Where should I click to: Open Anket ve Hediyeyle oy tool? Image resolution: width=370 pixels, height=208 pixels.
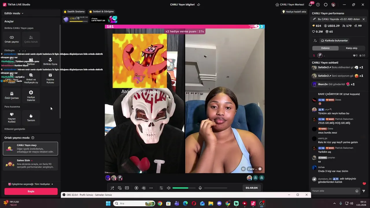point(31,79)
